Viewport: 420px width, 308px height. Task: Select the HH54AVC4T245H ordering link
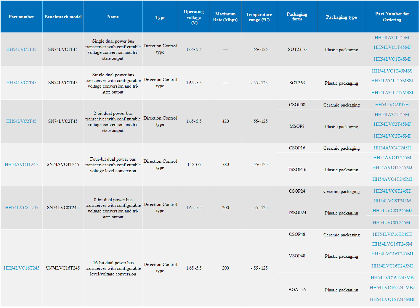tap(392, 148)
